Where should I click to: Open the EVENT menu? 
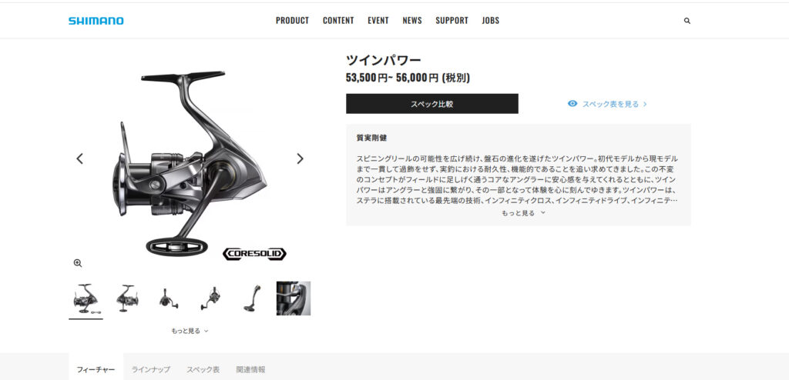pyautogui.click(x=378, y=21)
